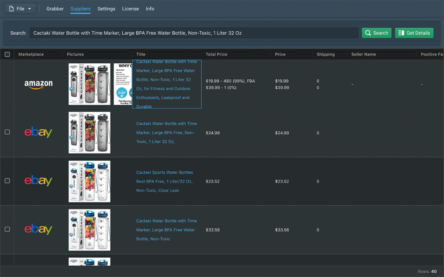Screen dimensions: 444x277
Task: Click the search text input field
Action: (194, 33)
